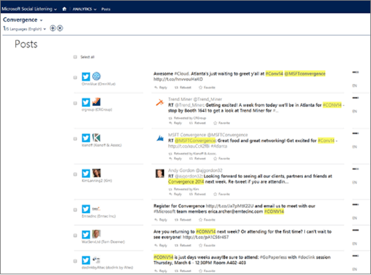This screenshot has width=371, height=275.
Task: Open the http://t.co link in OmniVue post
Action: pyautogui.click(x=178, y=79)
